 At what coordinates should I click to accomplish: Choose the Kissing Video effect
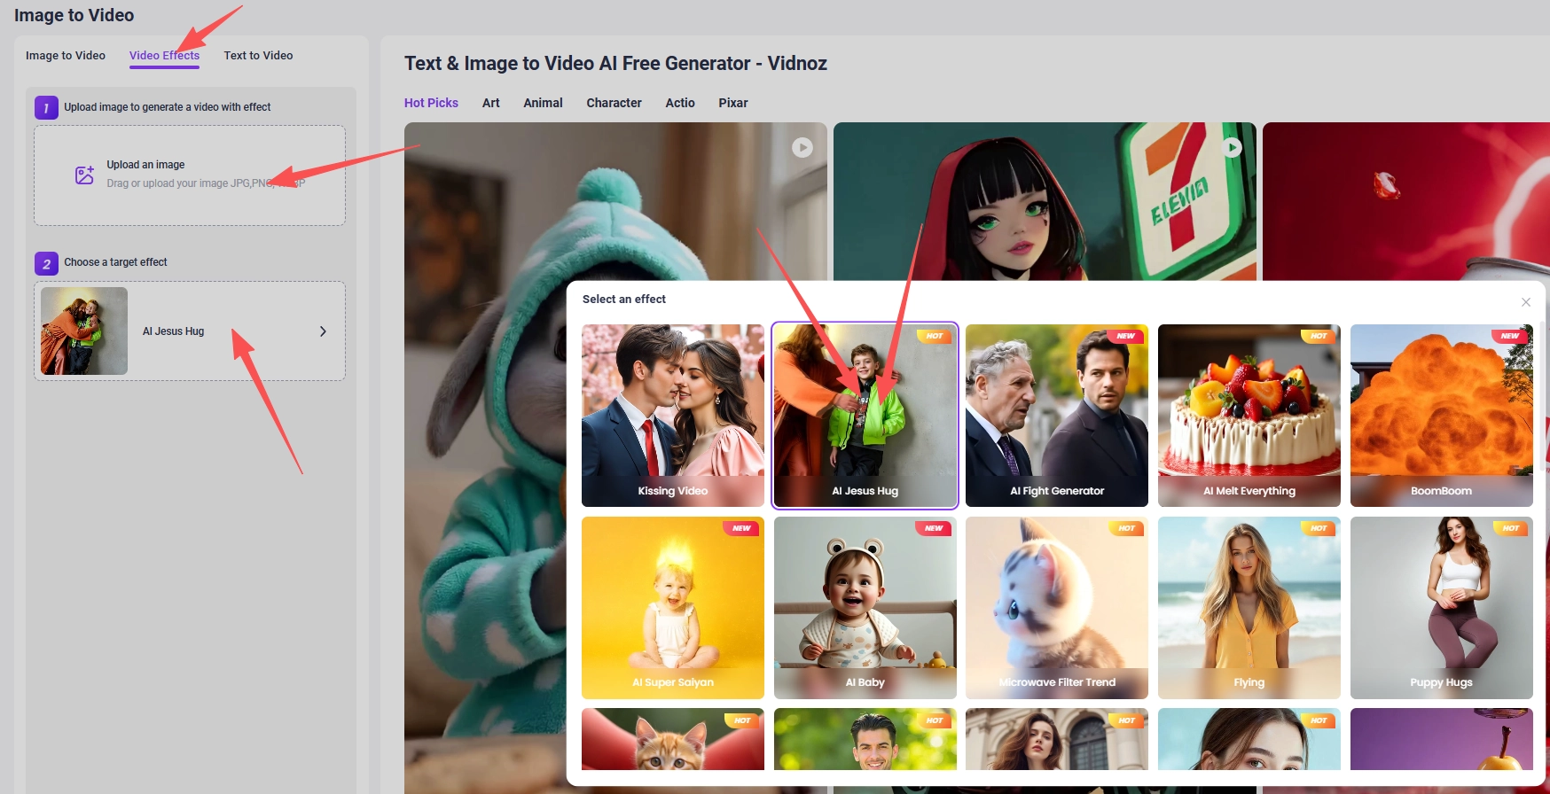pyautogui.click(x=673, y=416)
